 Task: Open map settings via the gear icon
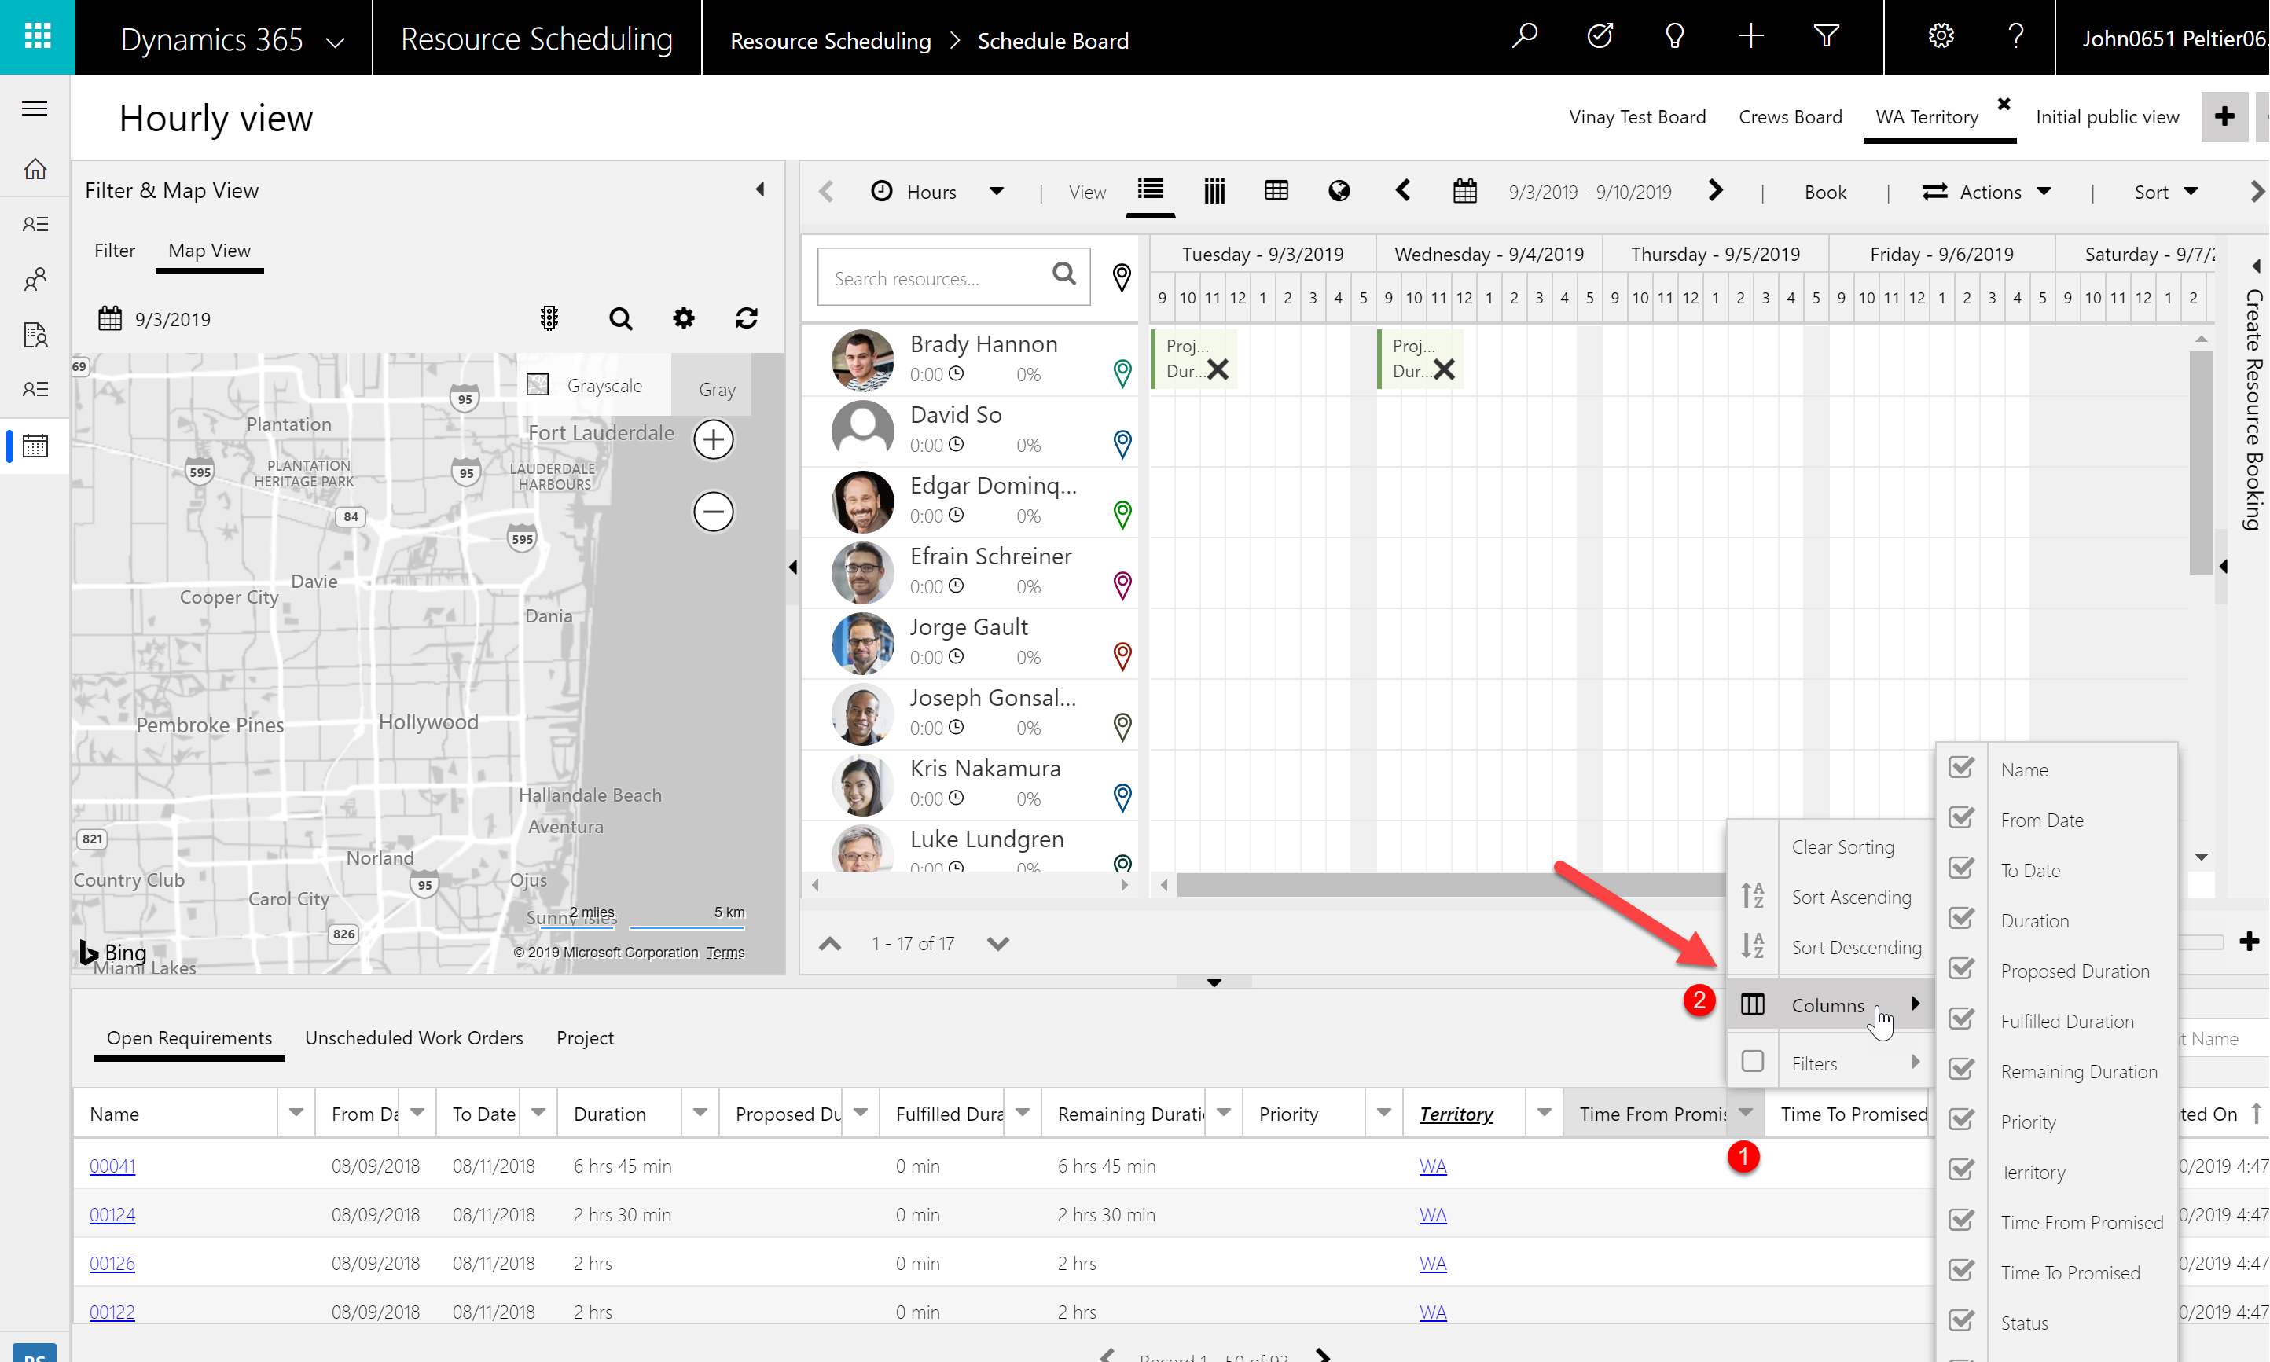pyautogui.click(x=683, y=318)
